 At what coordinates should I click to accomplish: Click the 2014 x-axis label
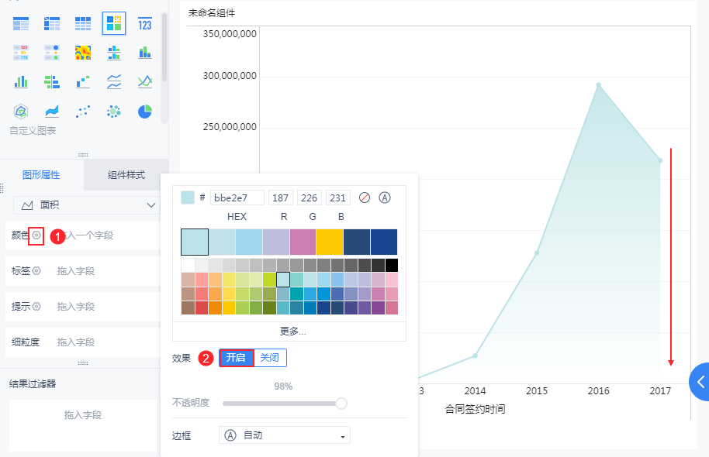click(476, 390)
